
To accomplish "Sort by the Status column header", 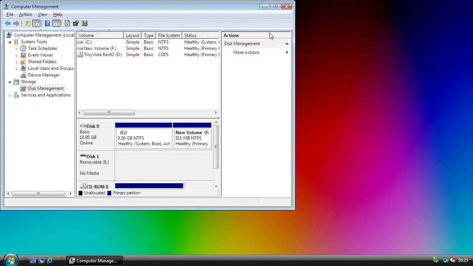I will click(x=201, y=35).
